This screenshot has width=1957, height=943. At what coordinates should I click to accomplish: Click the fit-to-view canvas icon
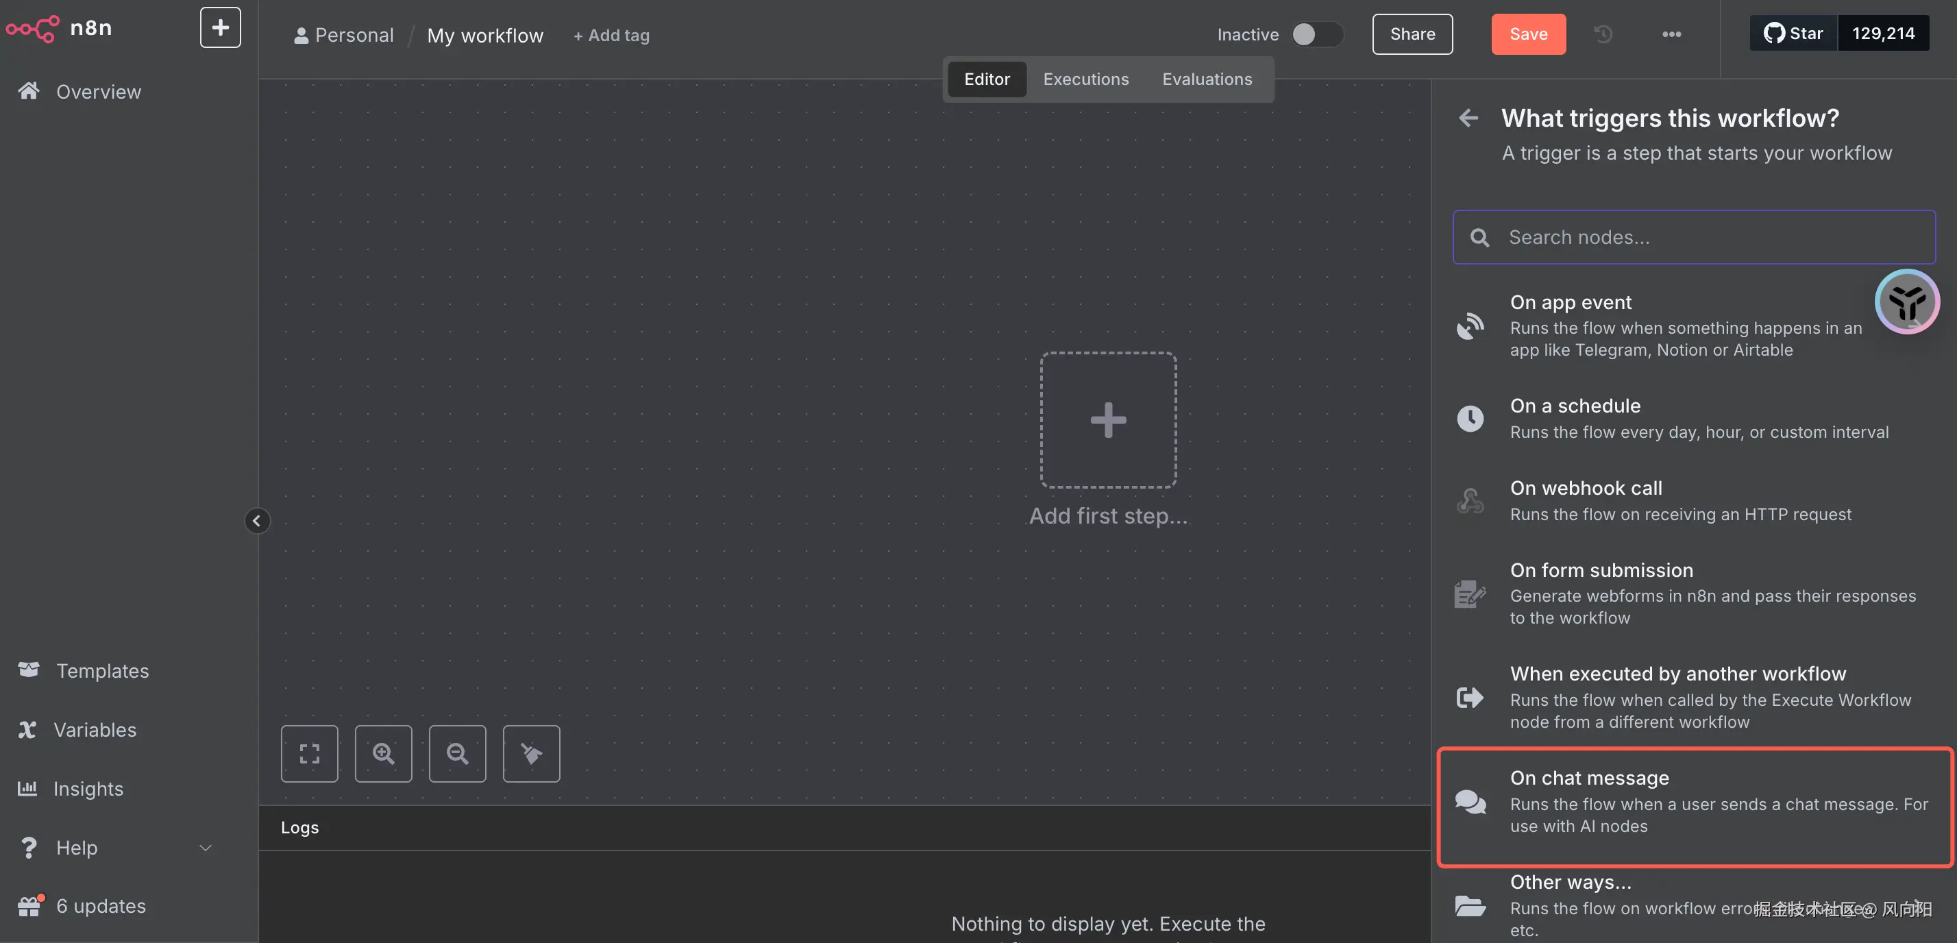pyautogui.click(x=309, y=753)
